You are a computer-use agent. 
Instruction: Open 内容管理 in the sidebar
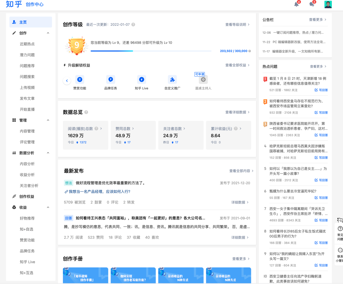(x=27, y=131)
